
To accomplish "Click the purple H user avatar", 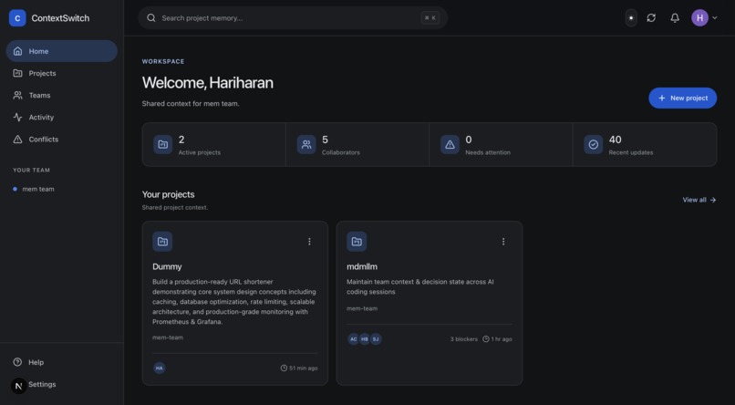I will (x=699, y=18).
